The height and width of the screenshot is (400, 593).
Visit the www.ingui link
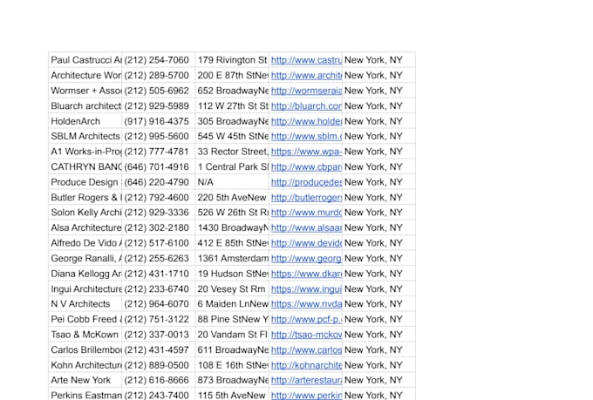pos(306,288)
